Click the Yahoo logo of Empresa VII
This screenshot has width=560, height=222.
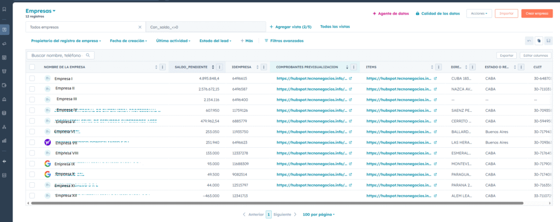click(x=48, y=142)
